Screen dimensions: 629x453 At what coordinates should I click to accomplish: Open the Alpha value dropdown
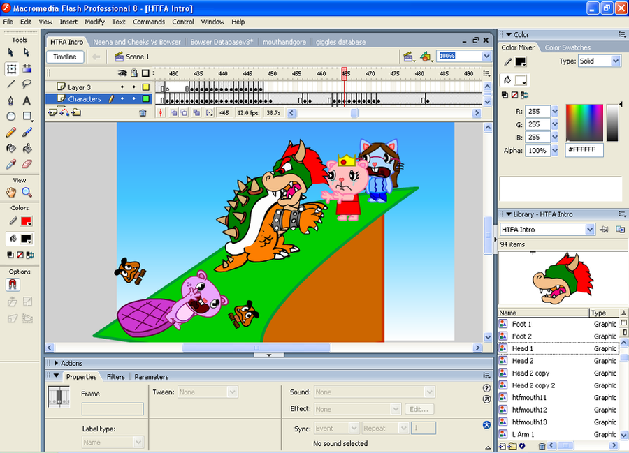pyautogui.click(x=555, y=151)
